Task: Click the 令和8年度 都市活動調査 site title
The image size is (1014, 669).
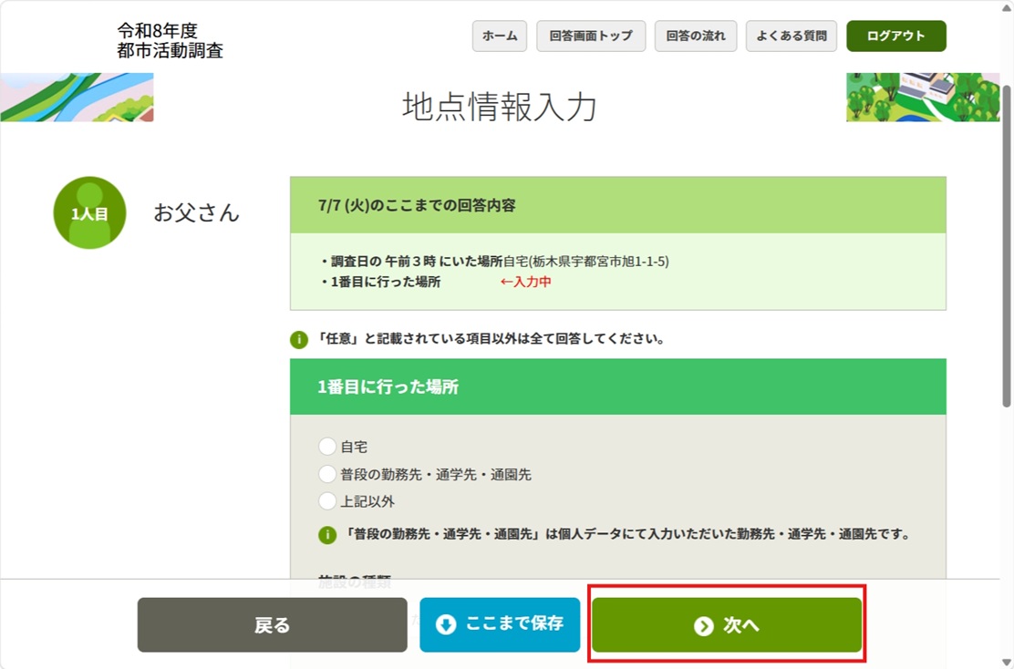Action: click(171, 40)
